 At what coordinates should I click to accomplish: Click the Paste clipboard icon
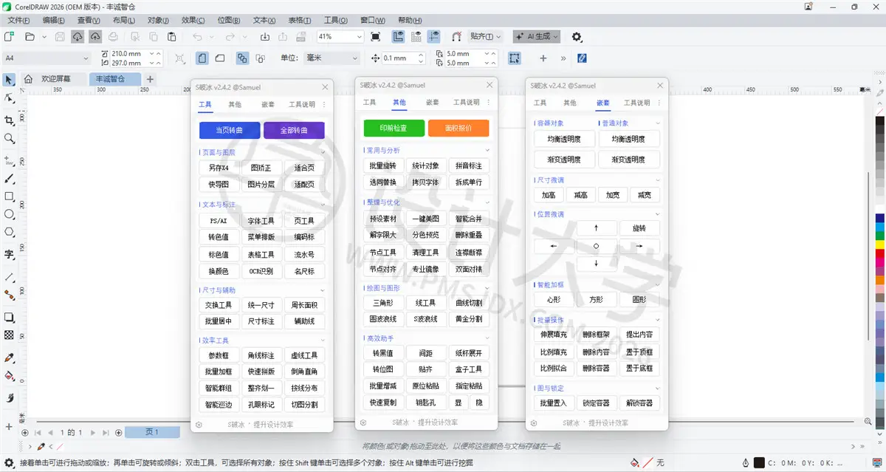point(171,36)
